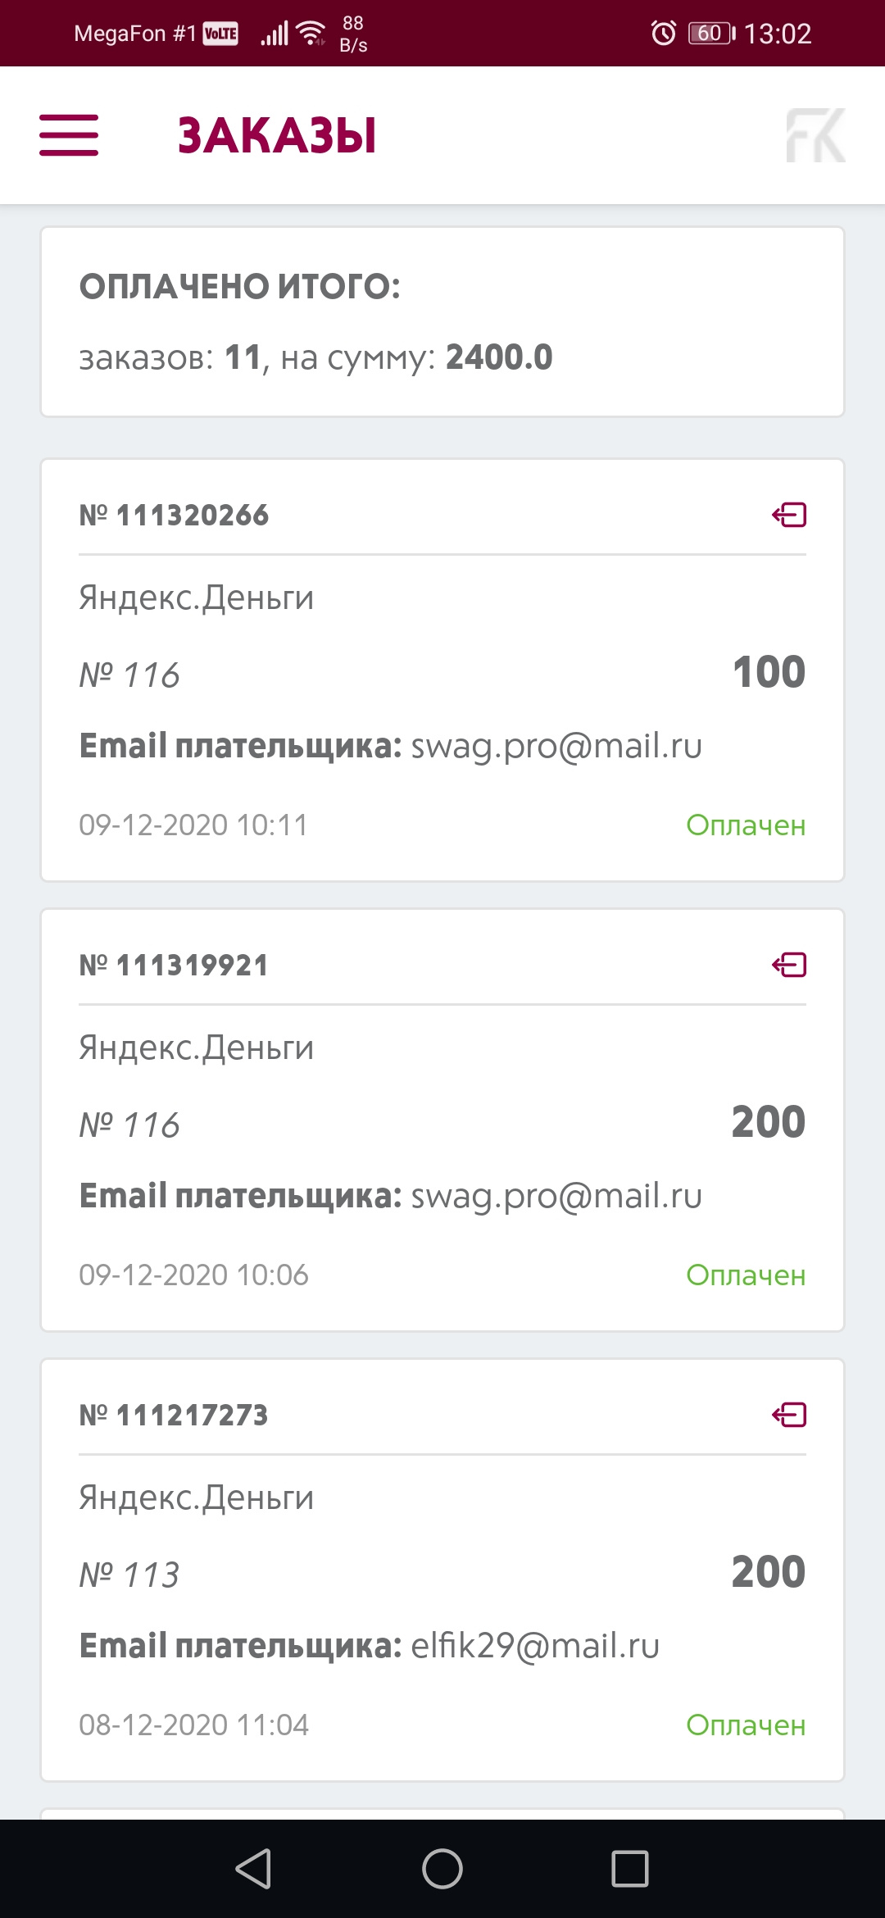The width and height of the screenshot is (885, 1918).
Task: Tap the FK logo in header
Action: pyautogui.click(x=815, y=135)
